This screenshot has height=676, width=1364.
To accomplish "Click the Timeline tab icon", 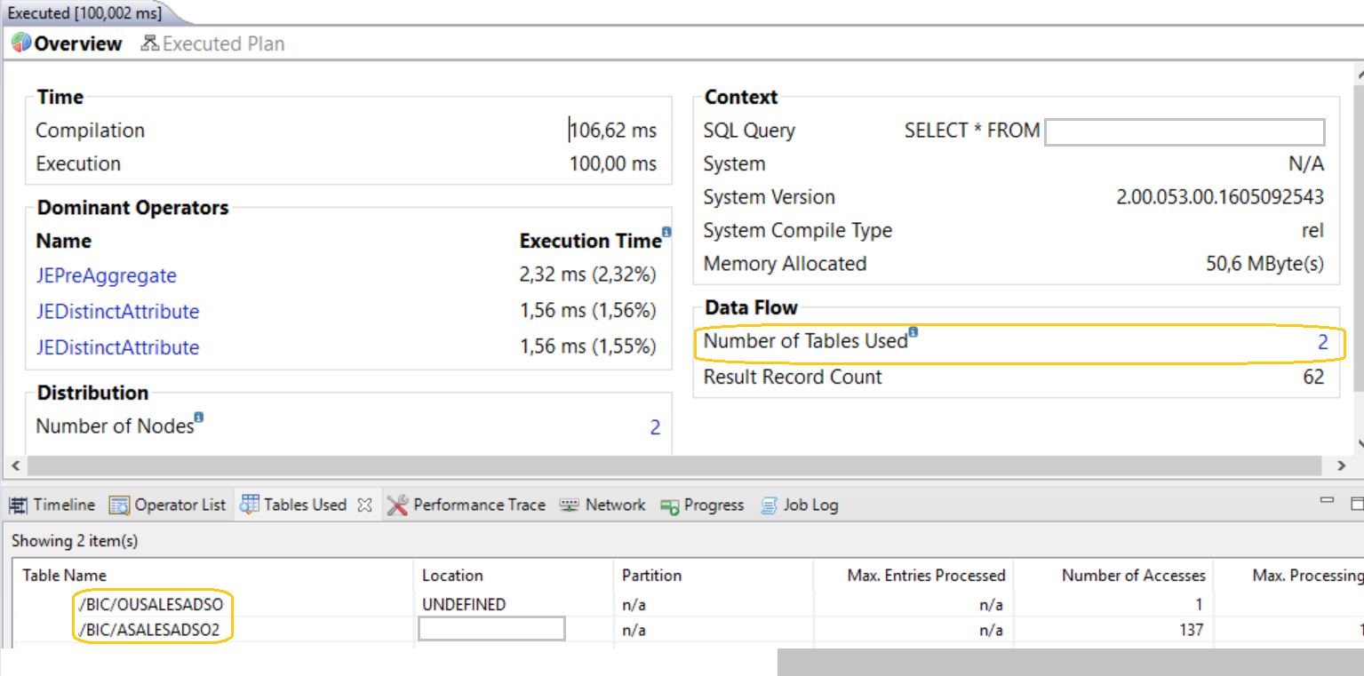I will [19, 505].
